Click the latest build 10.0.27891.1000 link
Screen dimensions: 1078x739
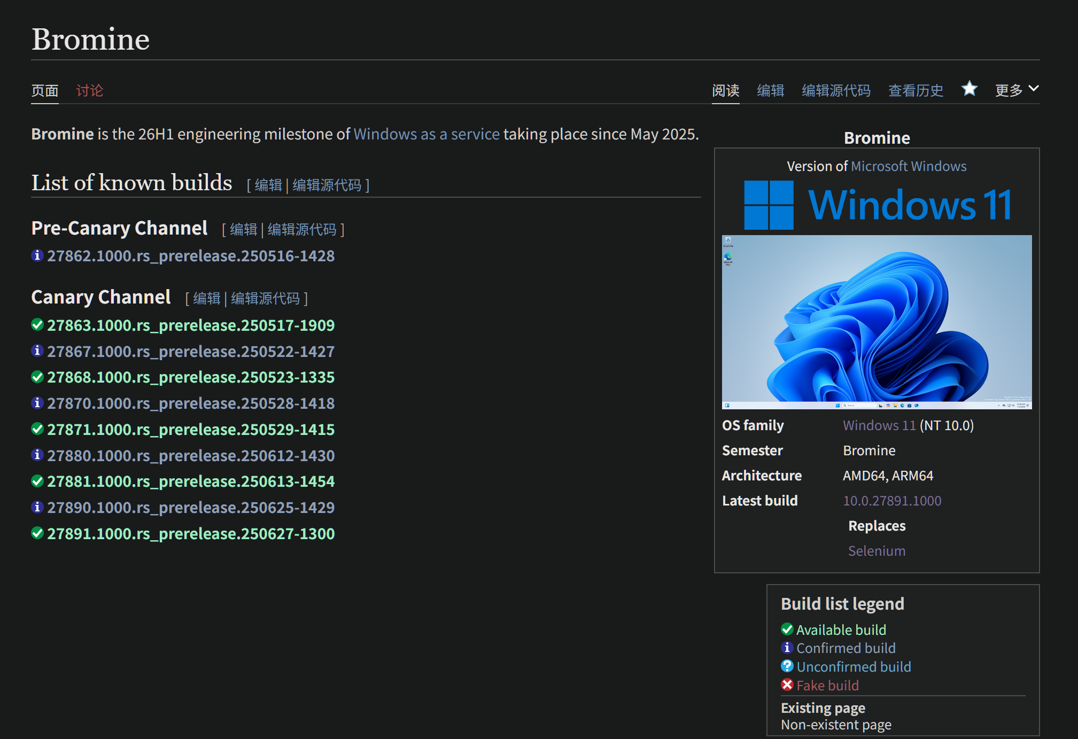(x=891, y=501)
